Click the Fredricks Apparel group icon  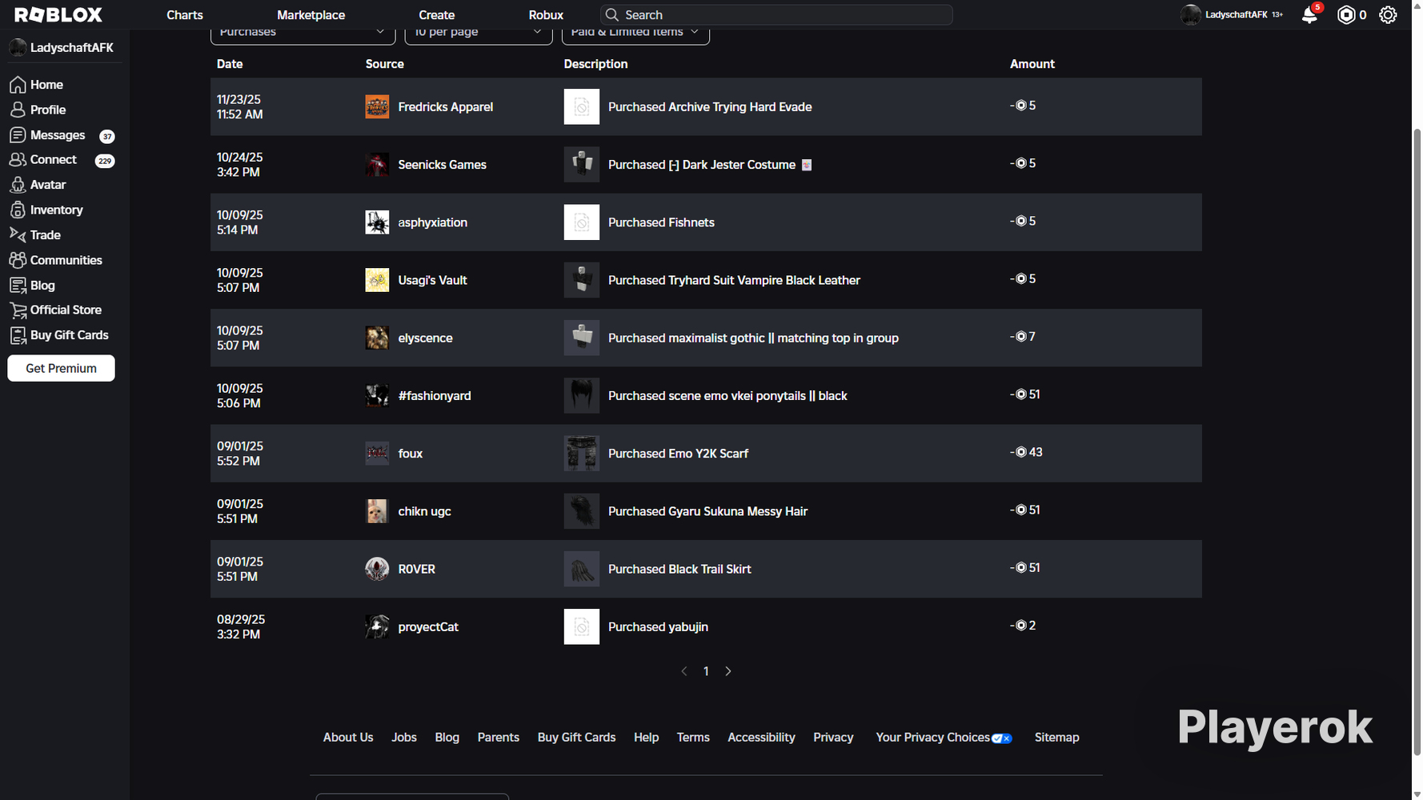tap(377, 106)
